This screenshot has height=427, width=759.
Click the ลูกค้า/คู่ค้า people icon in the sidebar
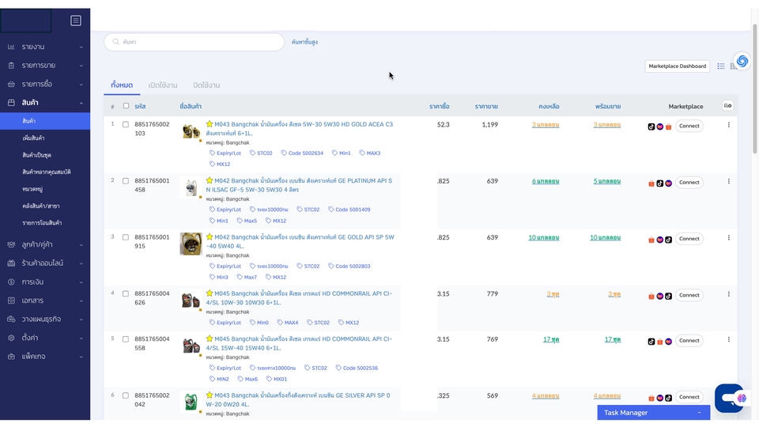coord(11,244)
